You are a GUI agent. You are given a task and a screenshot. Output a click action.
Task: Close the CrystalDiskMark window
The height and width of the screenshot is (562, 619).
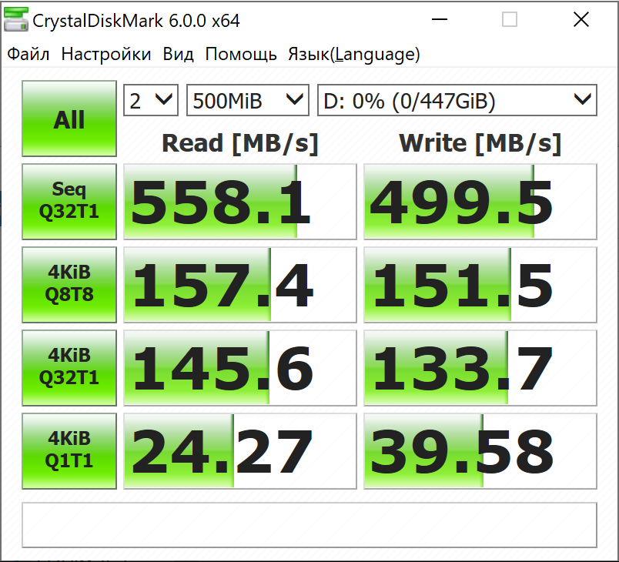(x=581, y=19)
